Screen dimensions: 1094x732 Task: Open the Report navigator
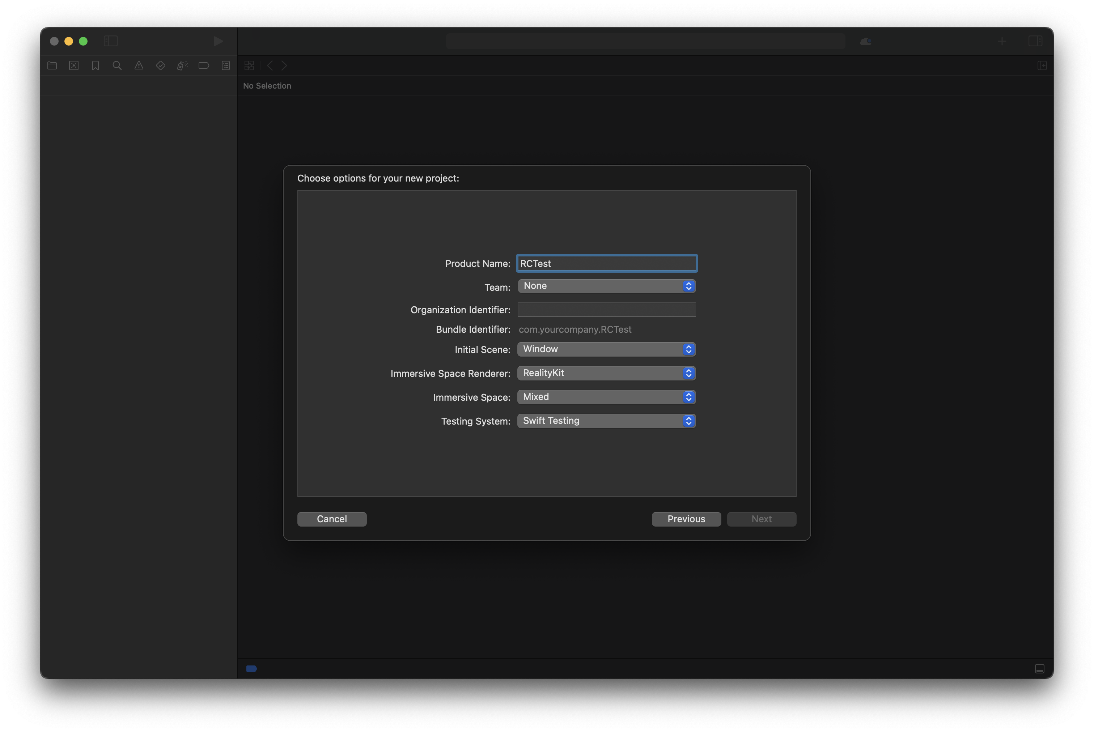pyautogui.click(x=225, y=66)
